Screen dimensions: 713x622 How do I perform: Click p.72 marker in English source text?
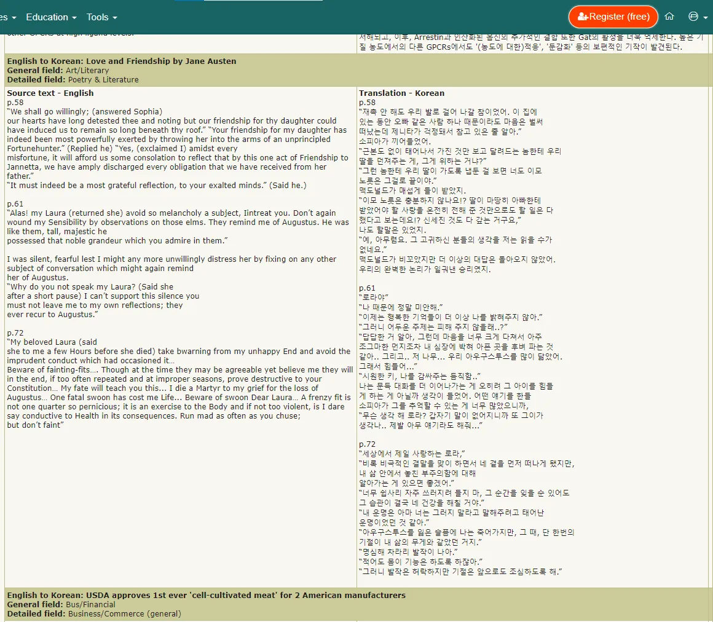(15, 333)
